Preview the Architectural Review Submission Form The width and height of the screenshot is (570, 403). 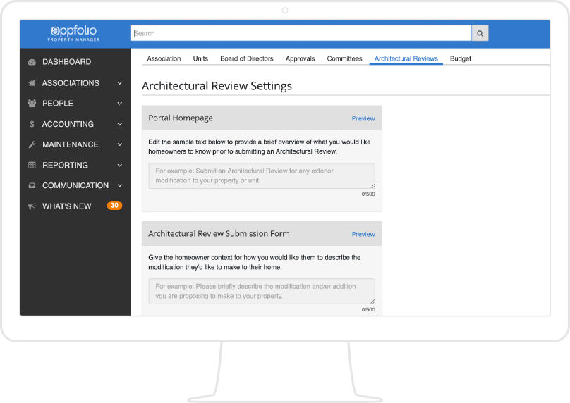point(363,234)
